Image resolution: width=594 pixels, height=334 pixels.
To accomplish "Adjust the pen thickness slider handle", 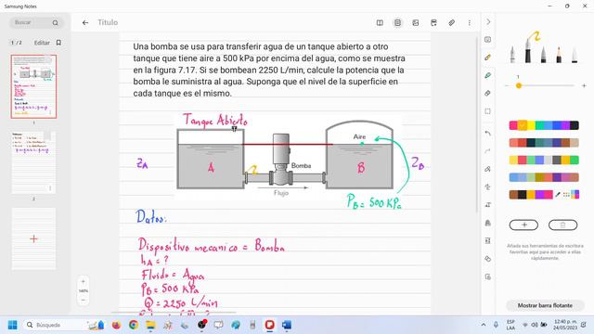I will pyautogui.click(x=519, y=86).
